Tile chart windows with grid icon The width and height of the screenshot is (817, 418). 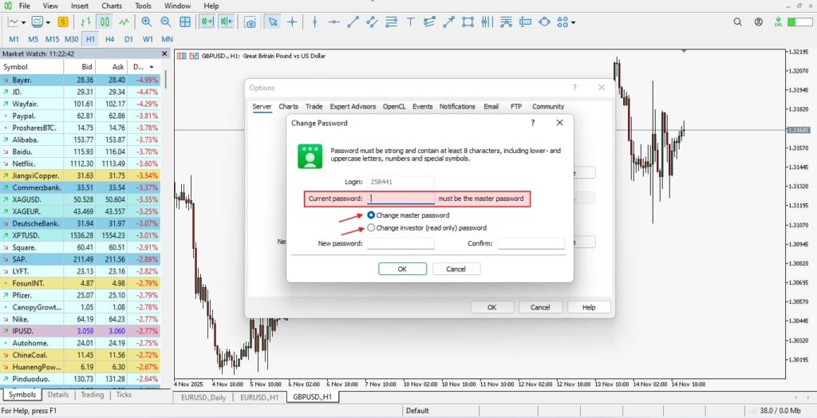pyautogui.click(x=185, y=22)
